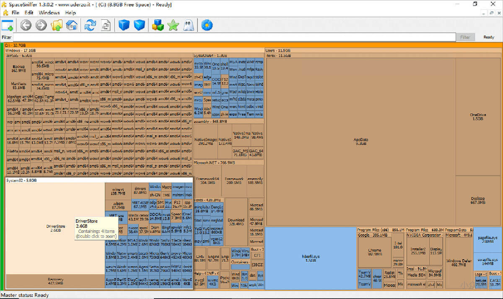Open the Help menu

[x=70, y=13]
